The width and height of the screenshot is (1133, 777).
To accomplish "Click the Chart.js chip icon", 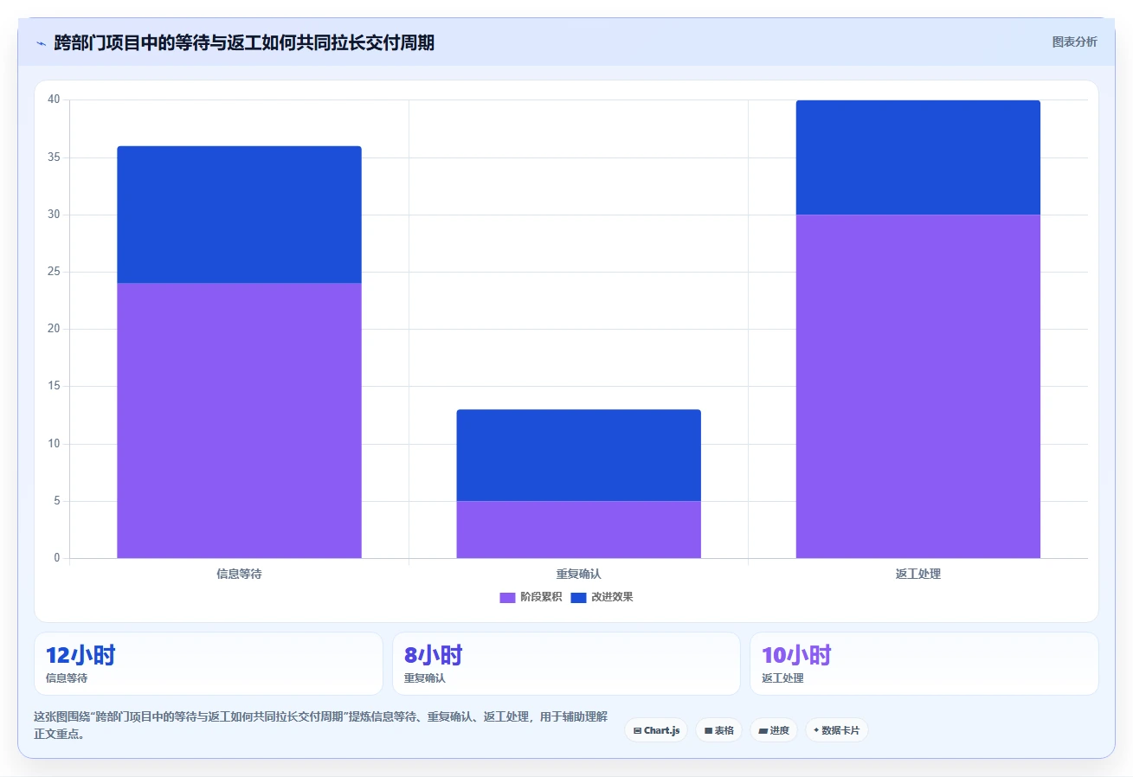I will (637, 730).
